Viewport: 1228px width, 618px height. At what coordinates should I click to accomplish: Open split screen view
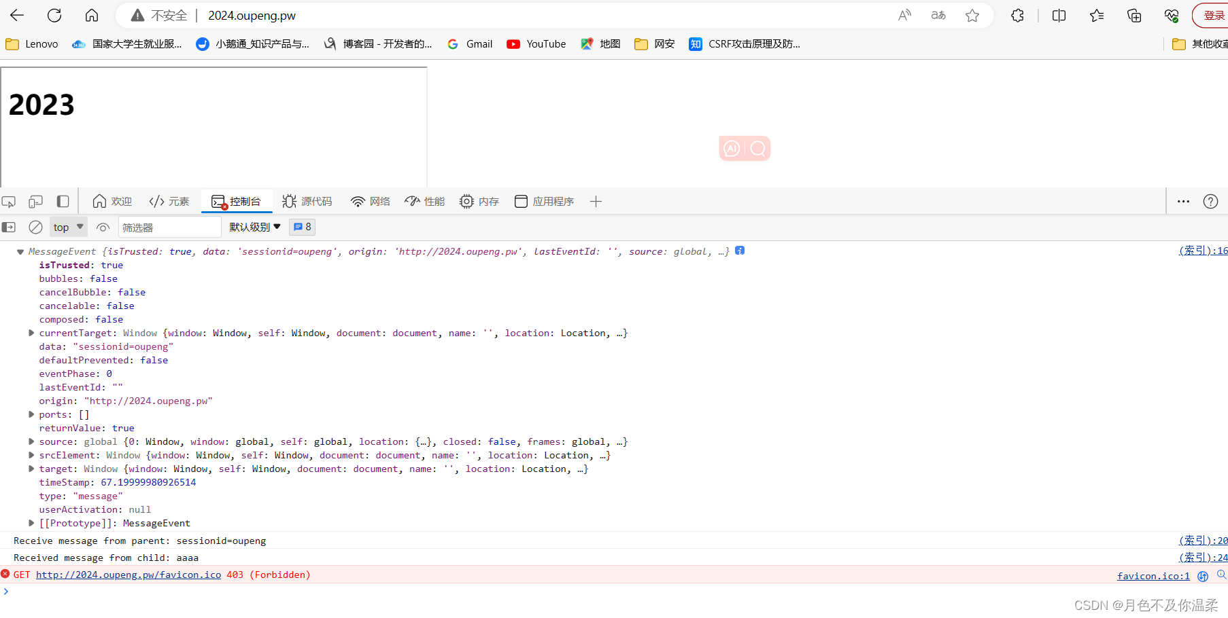coord(1059,15)
